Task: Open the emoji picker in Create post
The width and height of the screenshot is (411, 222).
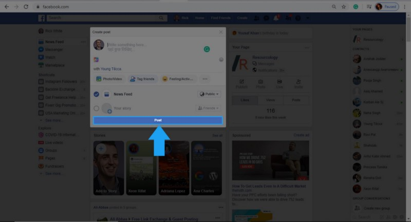Action: 221,60
